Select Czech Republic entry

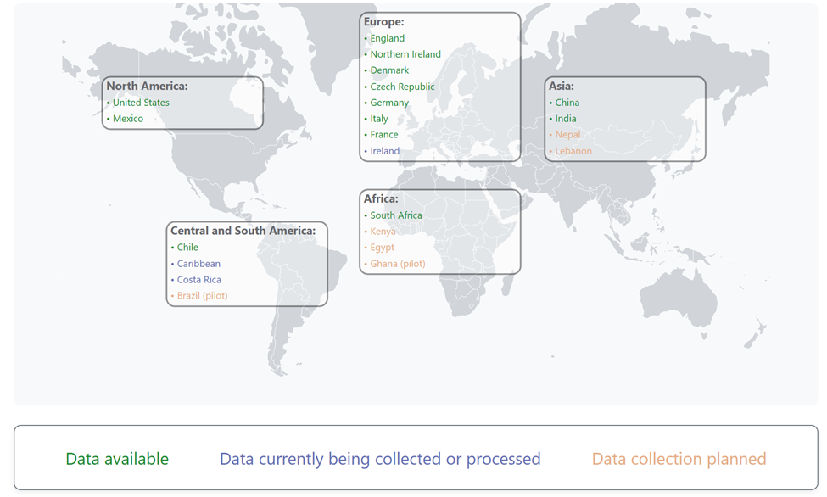[402, 87]
